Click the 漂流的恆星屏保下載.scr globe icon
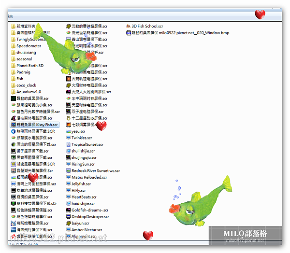Viewport: 290px width, 253px height. coord(14,144)
